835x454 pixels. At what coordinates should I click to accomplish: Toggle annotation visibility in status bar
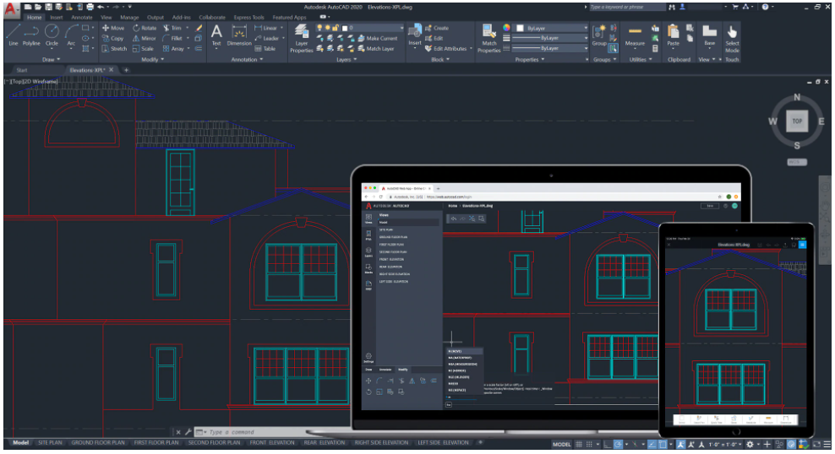(680, 445)
